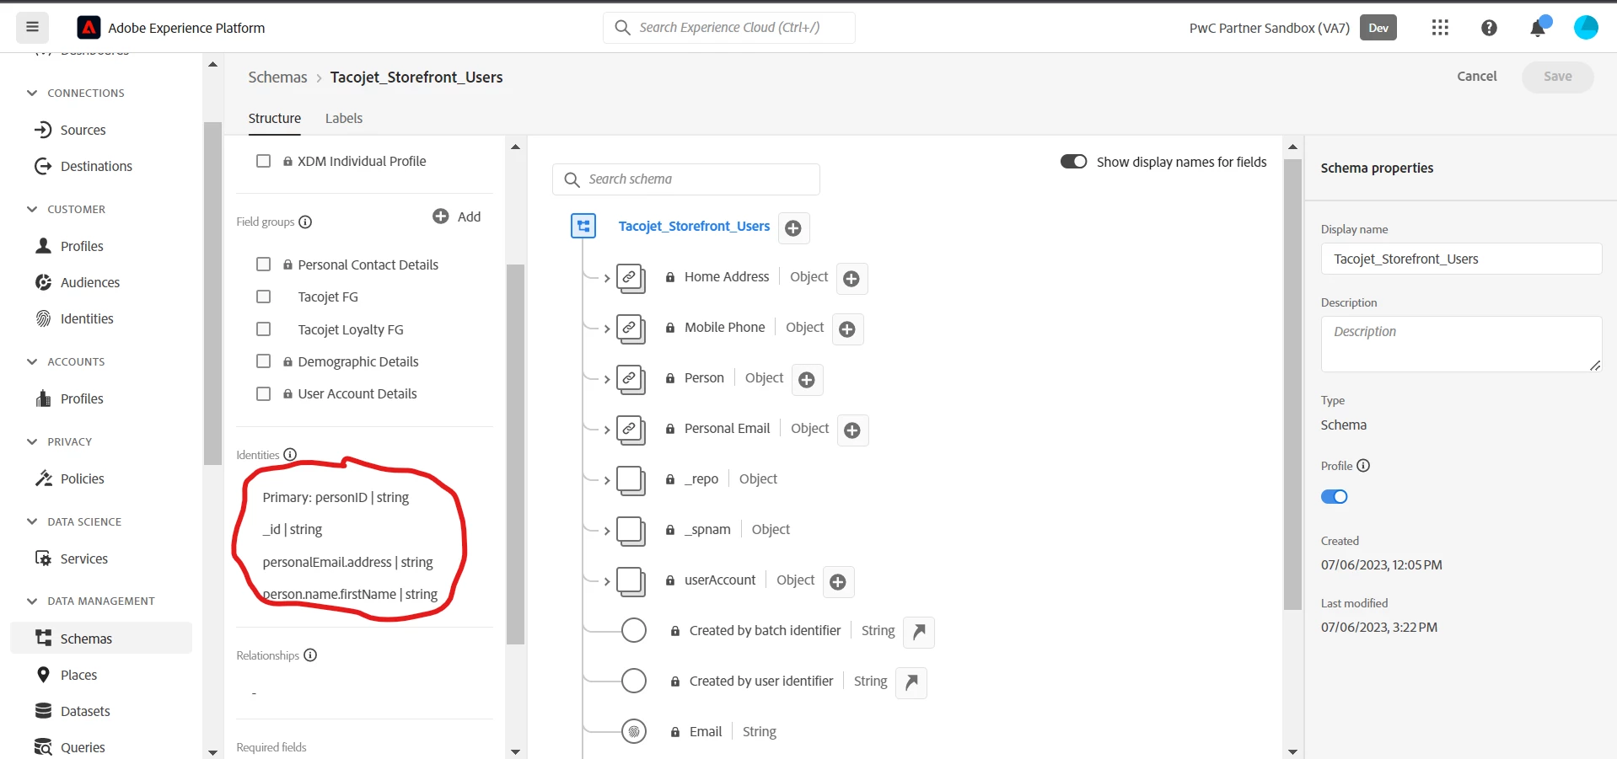Click the field groups panel scrollbar
Screen dimensions: 1617x759
click(x=515, y=455)
